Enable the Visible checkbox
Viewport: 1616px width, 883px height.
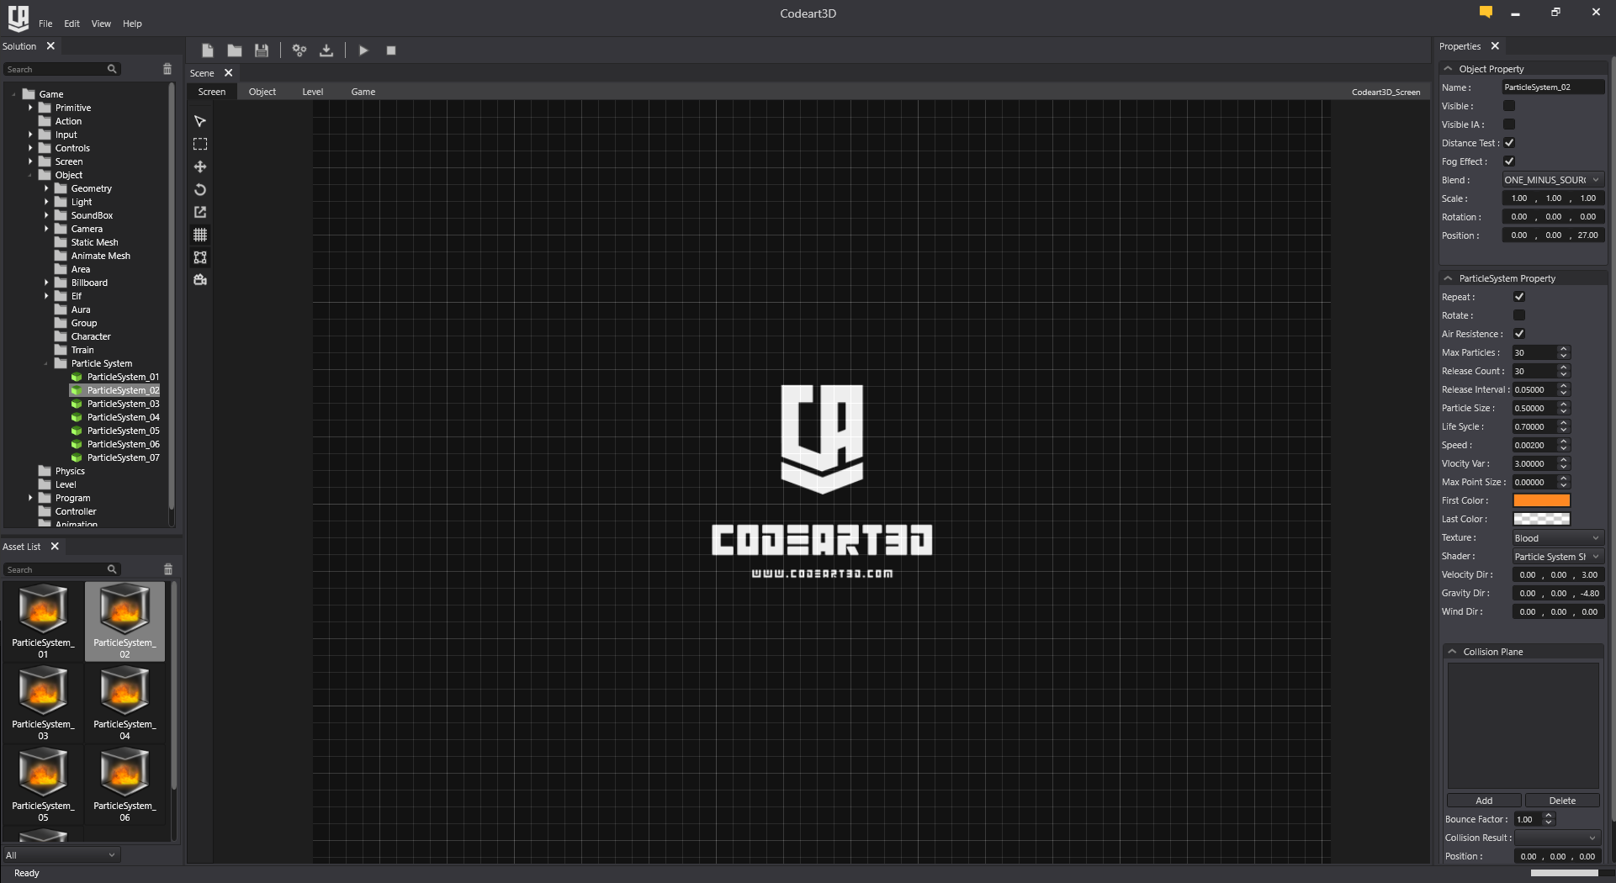(x=1509, y=106)
